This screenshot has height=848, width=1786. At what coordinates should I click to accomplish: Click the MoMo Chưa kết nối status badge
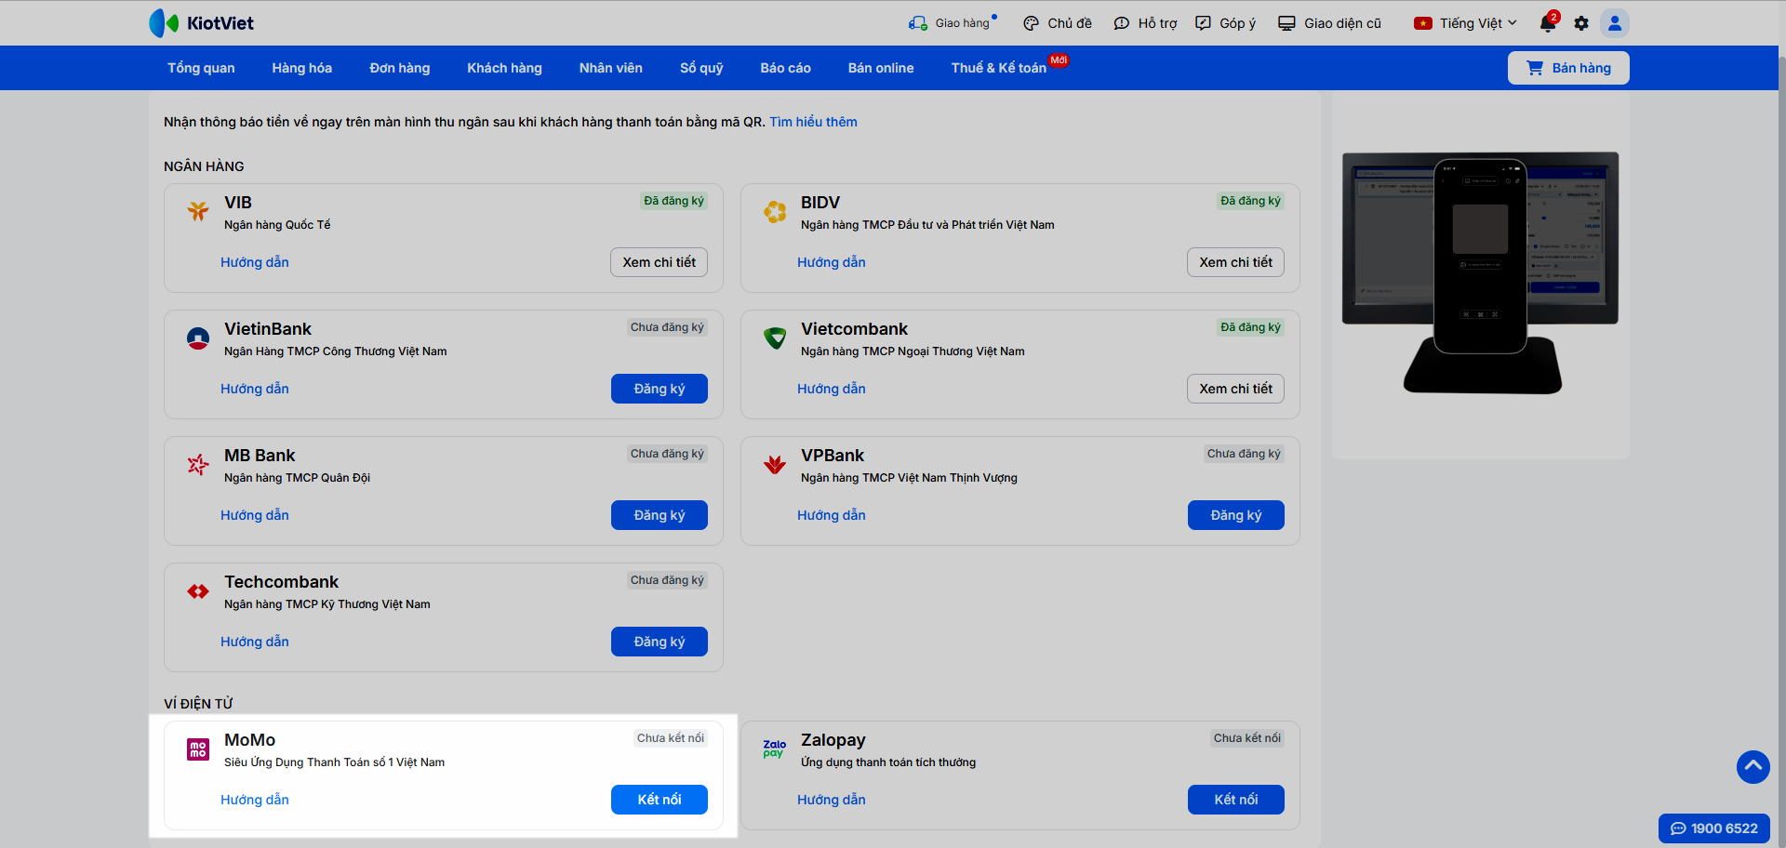click(671, 738)
